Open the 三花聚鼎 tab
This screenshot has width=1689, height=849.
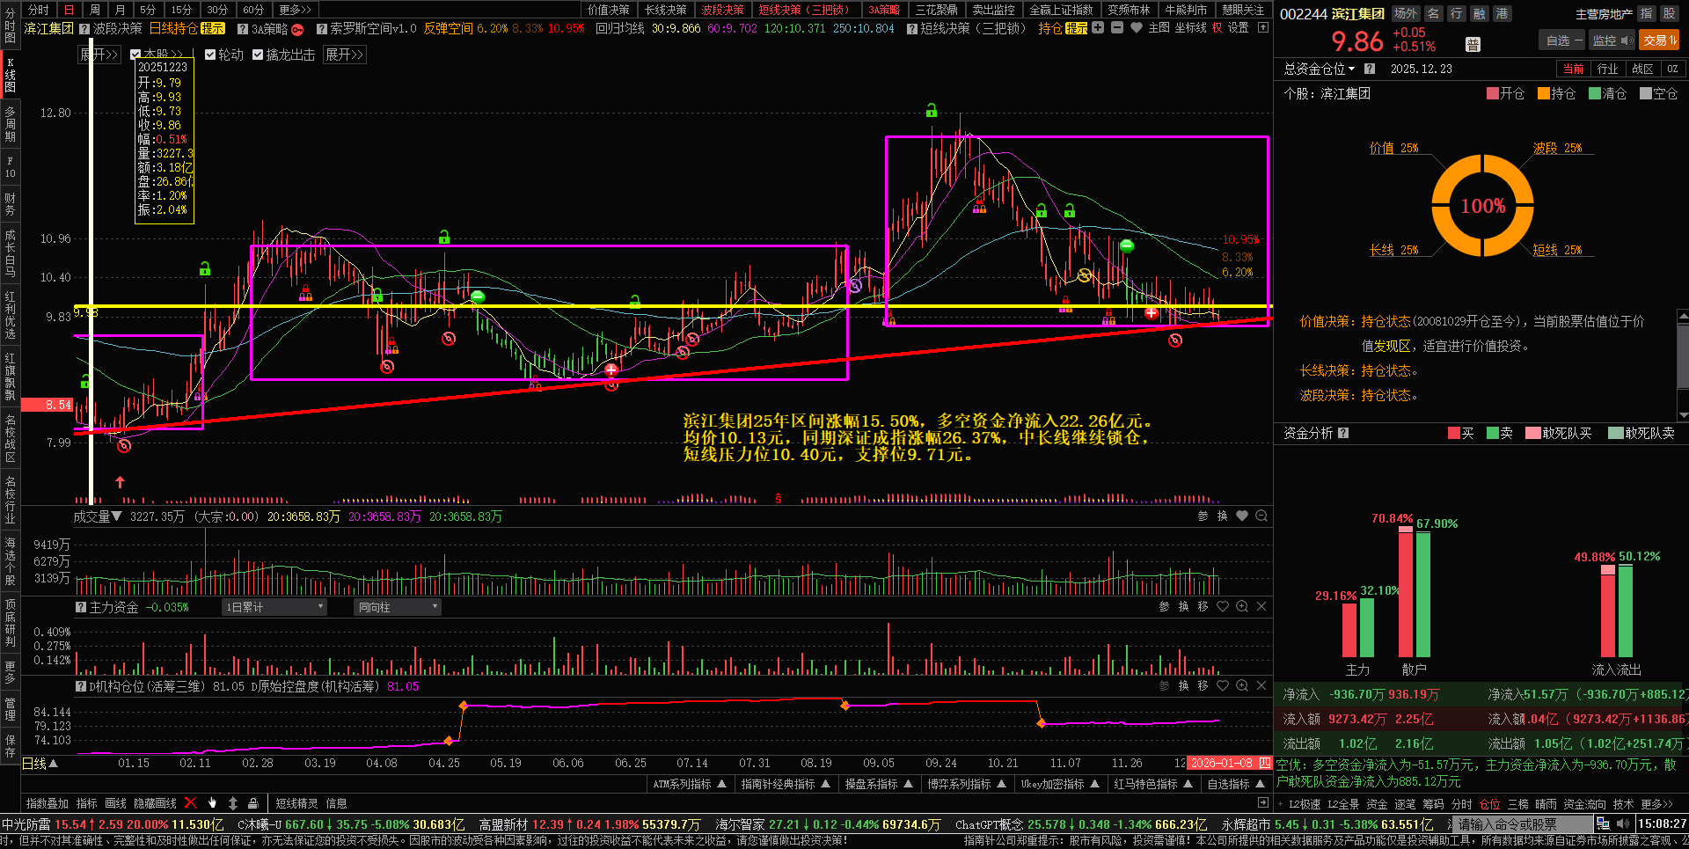click(x=936, y=10)
